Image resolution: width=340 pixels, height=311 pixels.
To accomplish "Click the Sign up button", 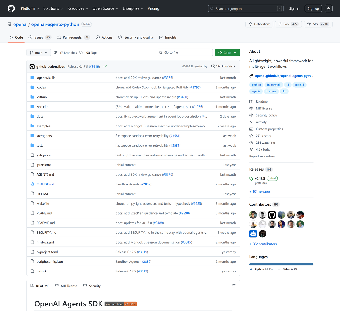I will [x=313, y=8].
